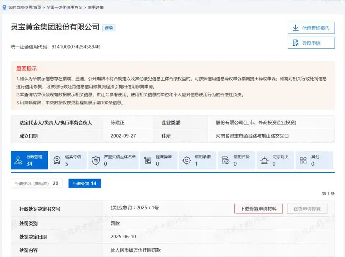Click the location pin icon in breadcrumb
This screenshot has height=257, width=345.
tap(4, 7)
